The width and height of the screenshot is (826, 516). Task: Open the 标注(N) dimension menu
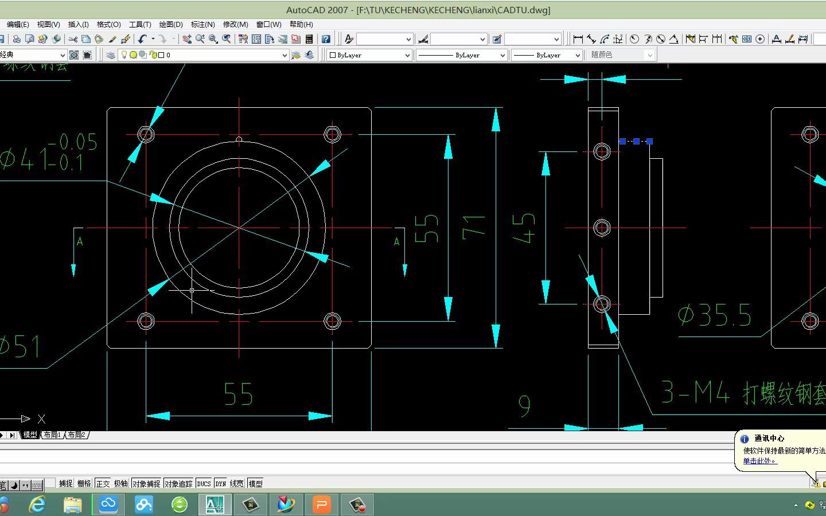[x=202, y=24]
